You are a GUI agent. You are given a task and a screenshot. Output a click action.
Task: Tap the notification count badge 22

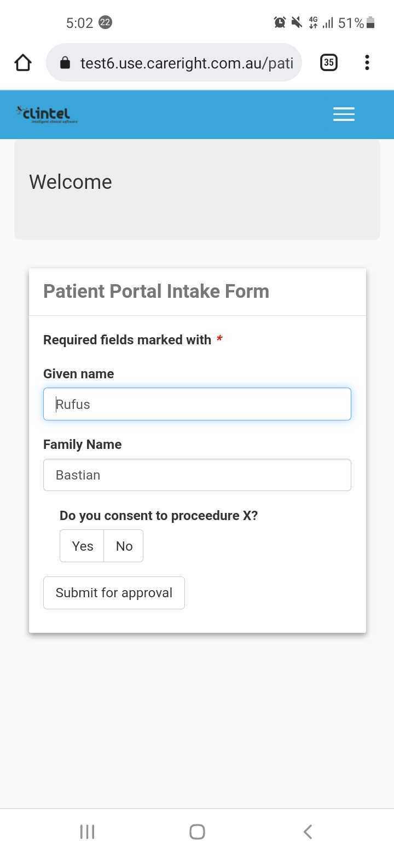pos(105,22)
